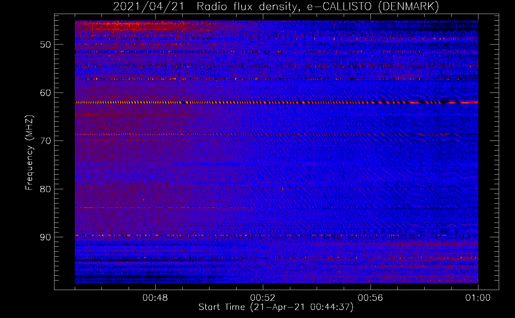Click the 80 frequency tick label
The height and width of the screenshot is (318, 515).
coord(46,189)
